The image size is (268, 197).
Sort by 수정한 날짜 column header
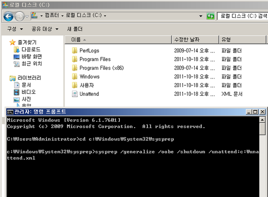click(195, 40)
